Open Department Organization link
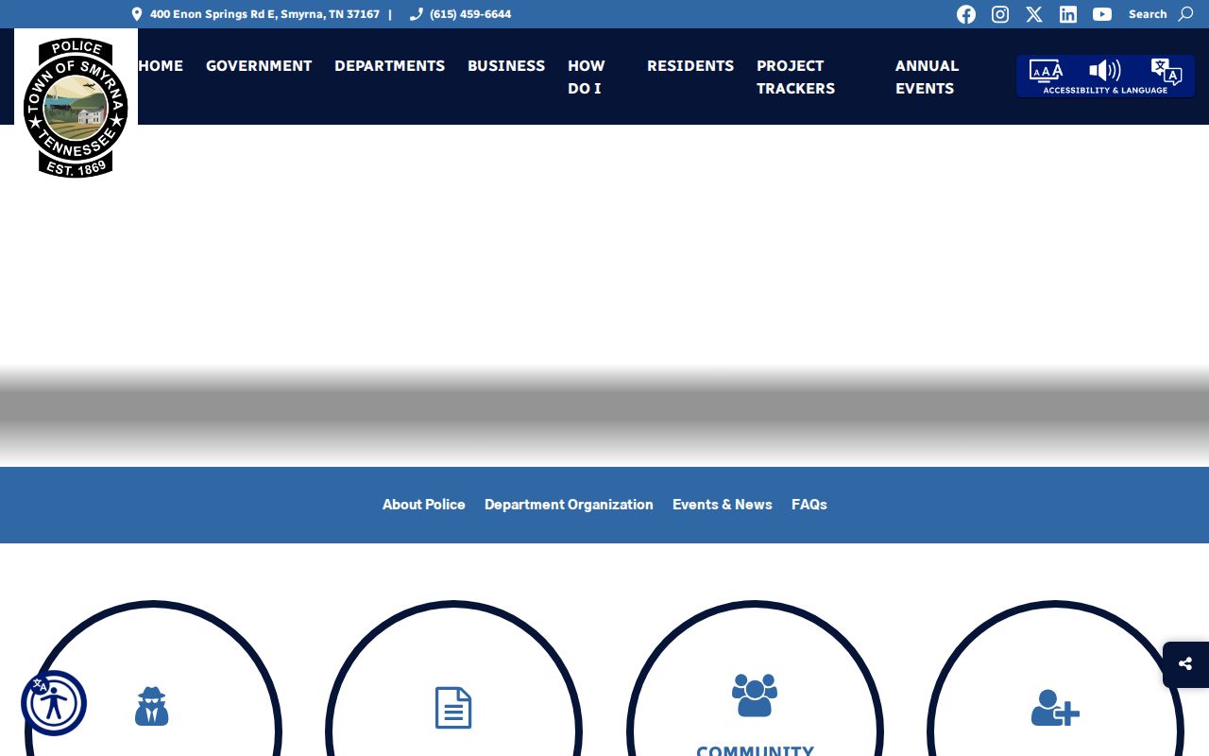Screen dimensions: 1209x756 tap(569, 505)
